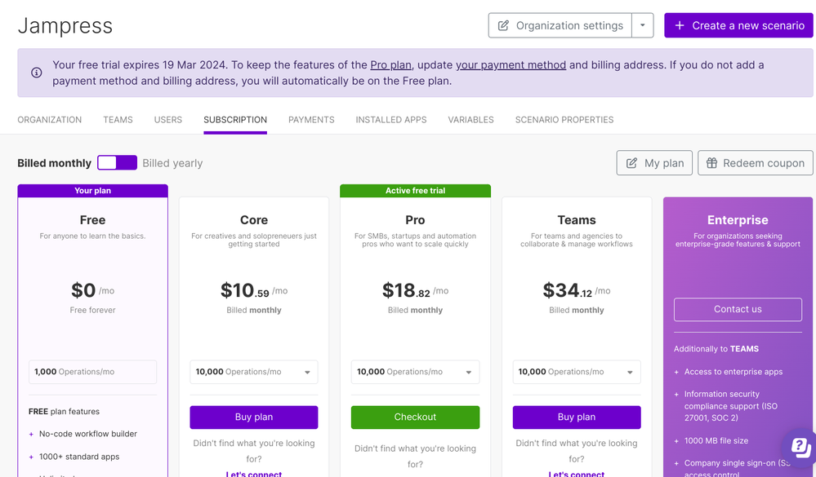Screen dimensions: 816x477
Task: Click the info icon in the trial banner
Action: tap(36, 73)
